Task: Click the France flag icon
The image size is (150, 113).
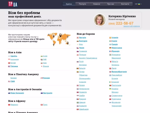Action: click(110, 51)
